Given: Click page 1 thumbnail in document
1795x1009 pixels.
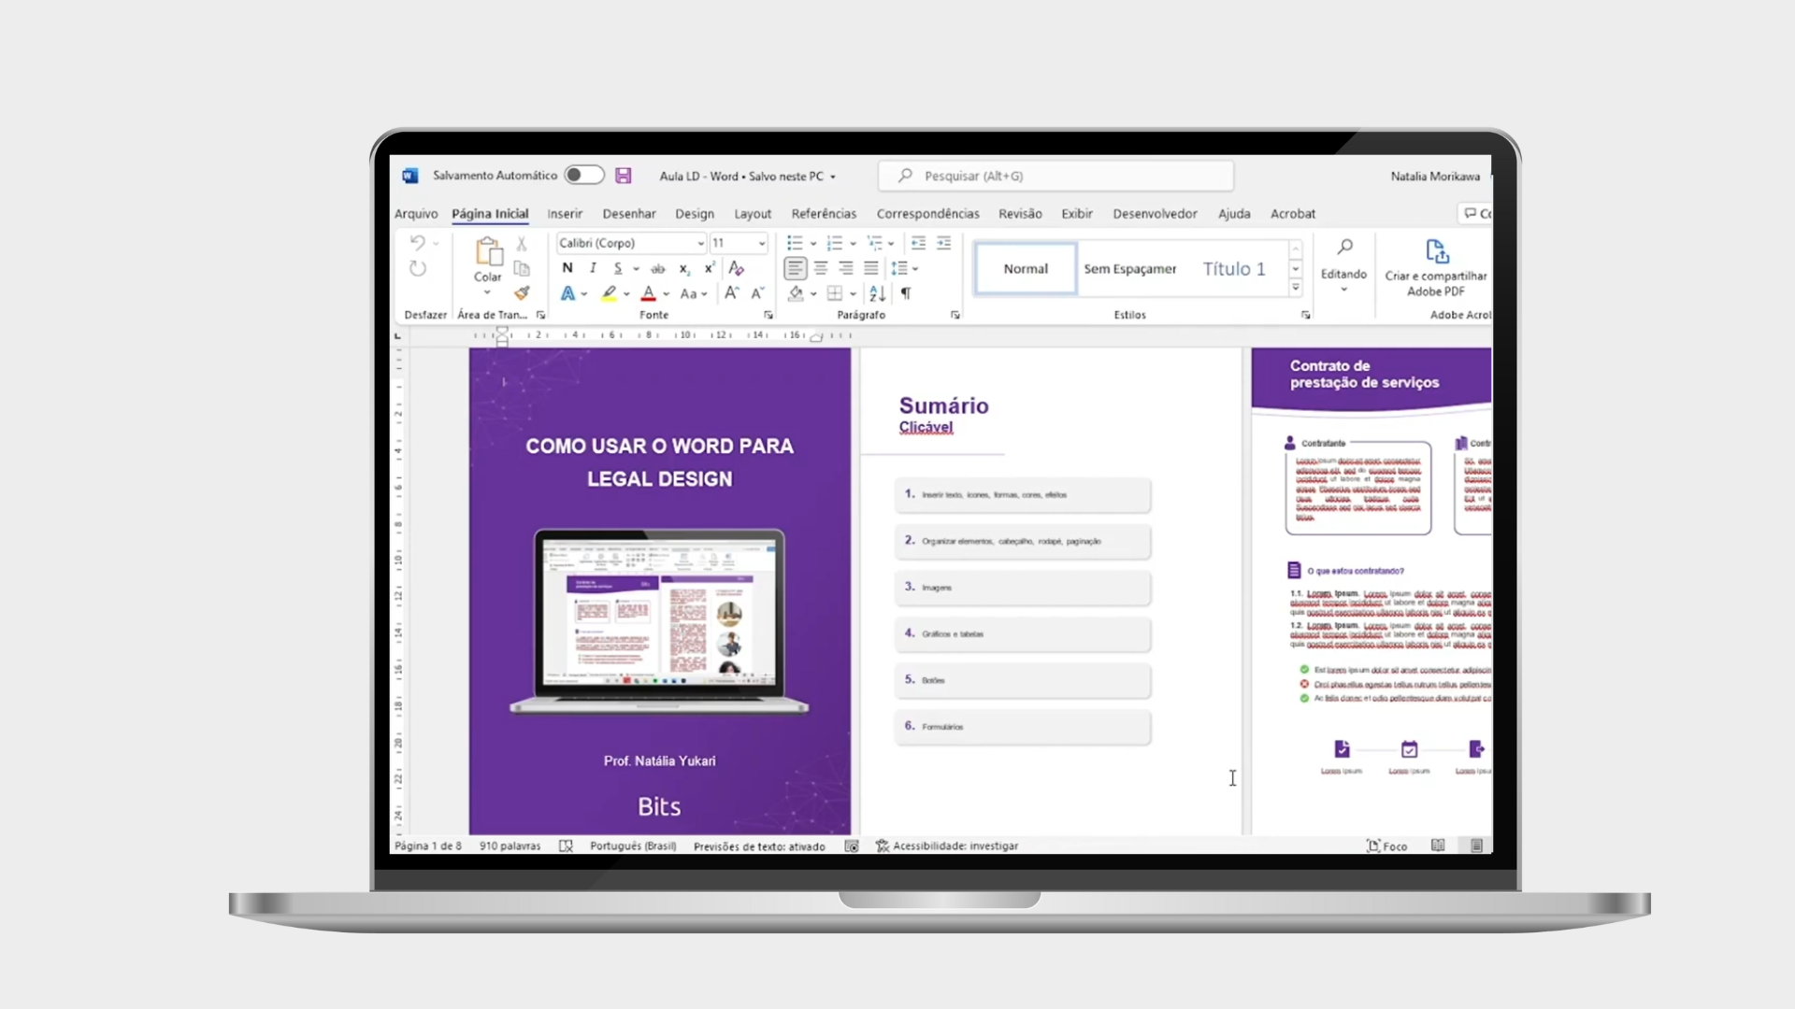Looking at the screenshot, I should (659, 591).
